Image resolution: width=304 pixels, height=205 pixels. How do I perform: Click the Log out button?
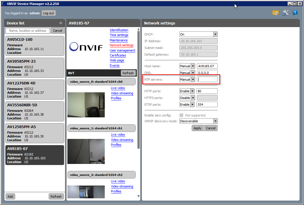tap(48, 13)
